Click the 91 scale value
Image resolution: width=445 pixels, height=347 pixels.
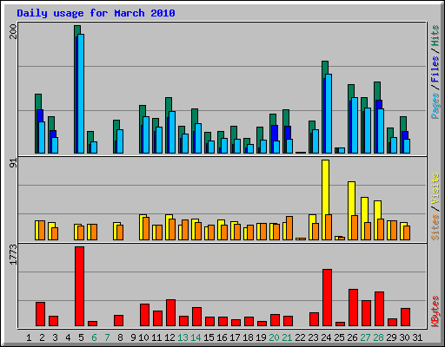pyautogui.click(x=13, y=163)
